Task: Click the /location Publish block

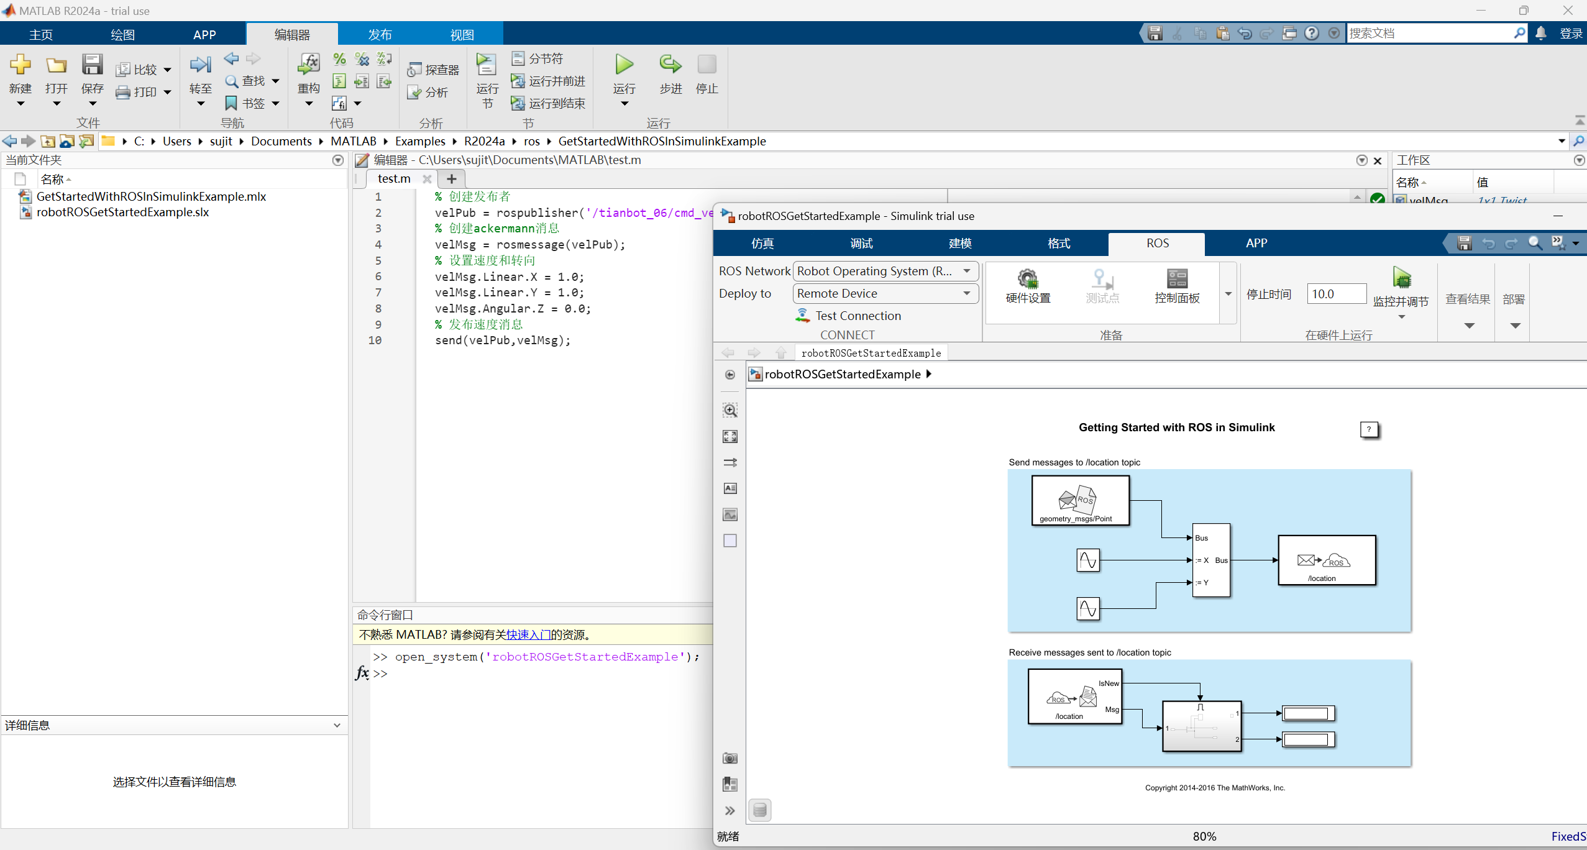Action: (1327, 560)
